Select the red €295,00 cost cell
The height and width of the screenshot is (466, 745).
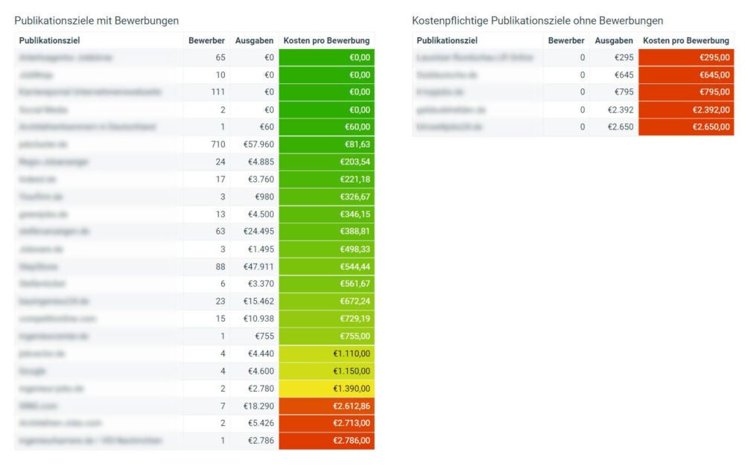click(x=685, y=57)
